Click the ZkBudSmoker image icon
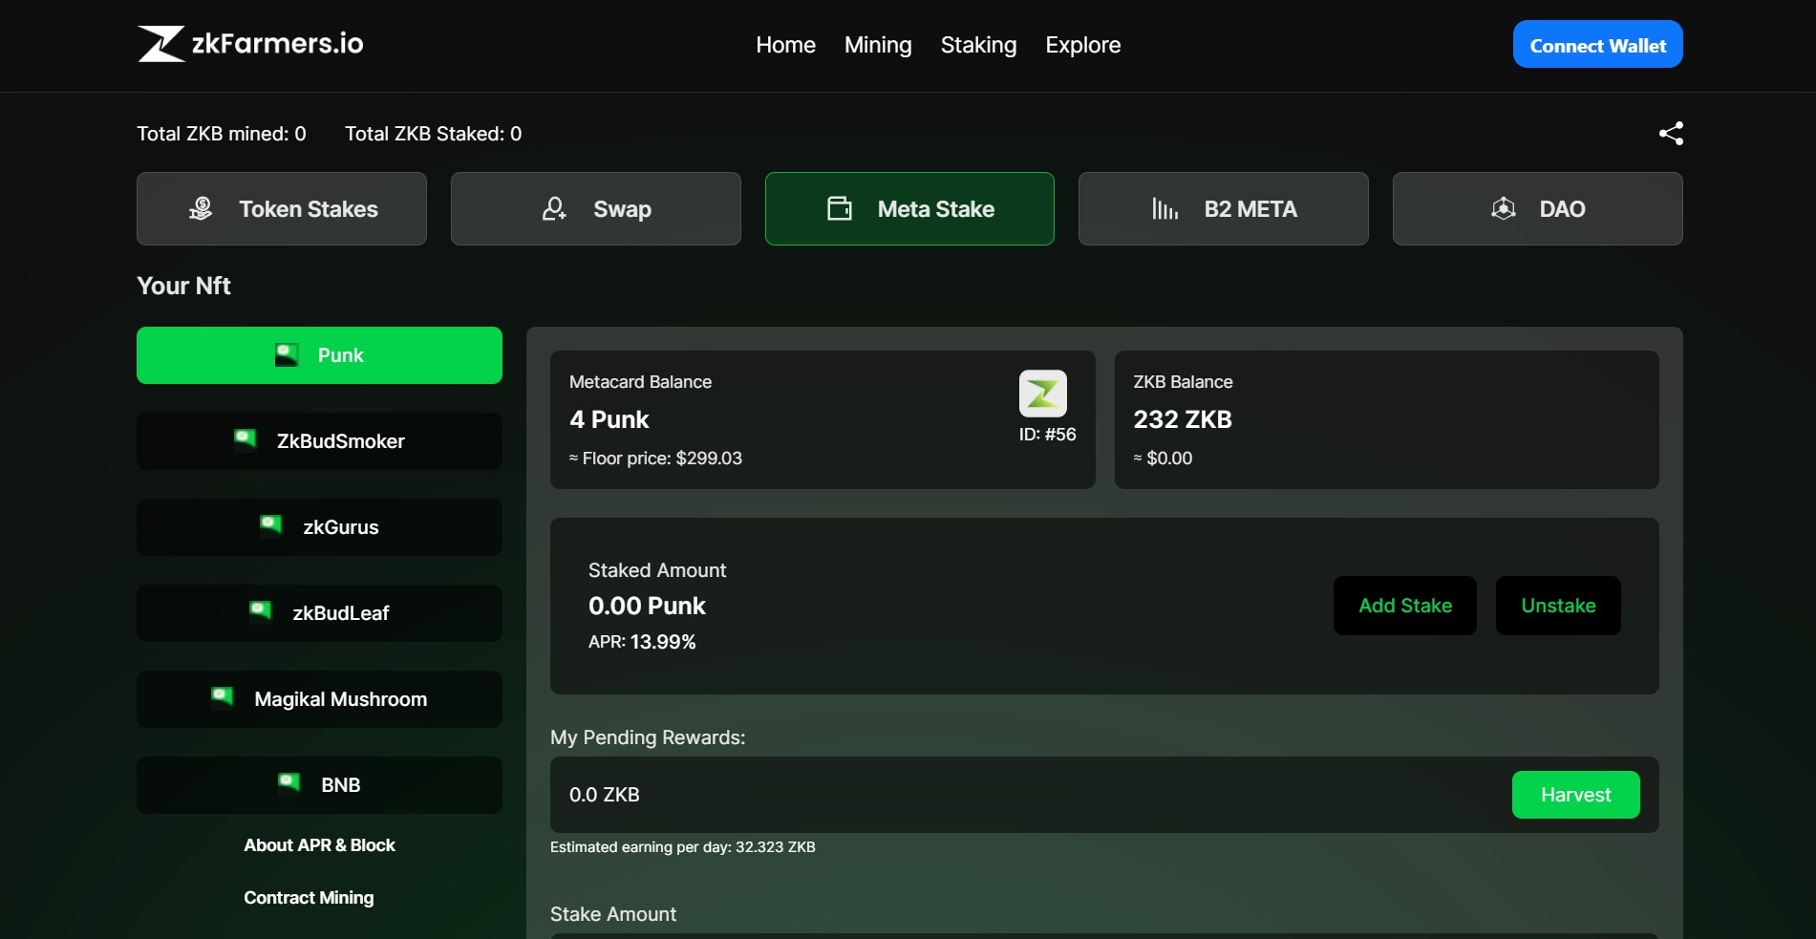The width and height of the screenshot is (1816, 939). tap(246, 439)
